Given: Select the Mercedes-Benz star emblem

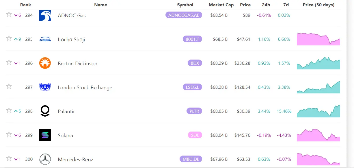Looking at the screenshot, I should click(x=45, y=159).
